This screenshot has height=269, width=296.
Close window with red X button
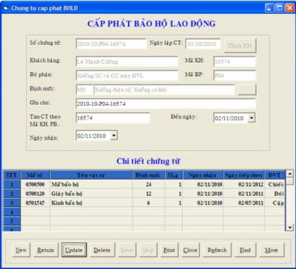(289, 8)
